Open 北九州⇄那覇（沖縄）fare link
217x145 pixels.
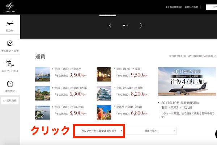coord(129,107)
